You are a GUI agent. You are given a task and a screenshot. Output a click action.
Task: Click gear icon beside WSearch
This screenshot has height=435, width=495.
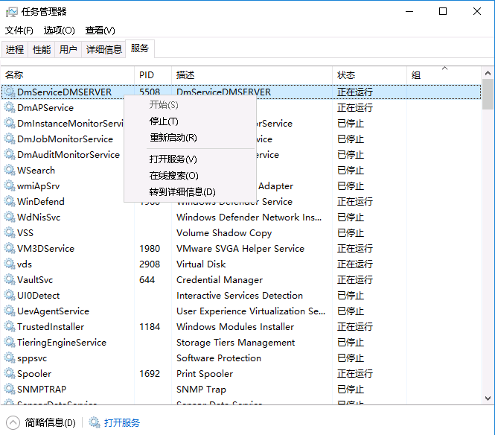10,170
